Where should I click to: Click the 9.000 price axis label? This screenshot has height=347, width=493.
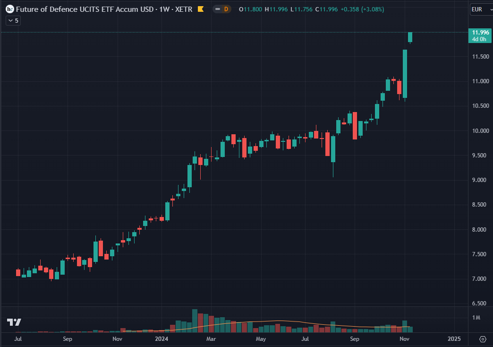coord(479,180)
